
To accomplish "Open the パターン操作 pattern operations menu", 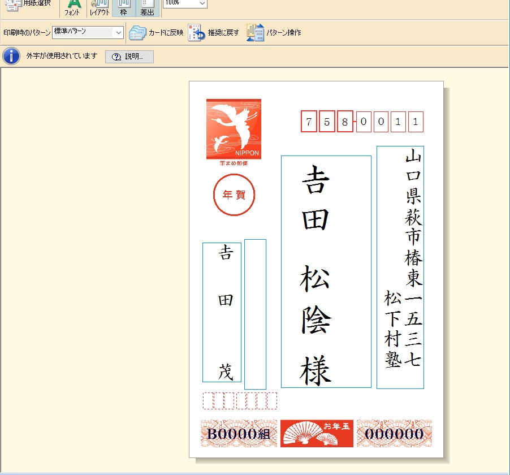I will (x=256, y=33).
